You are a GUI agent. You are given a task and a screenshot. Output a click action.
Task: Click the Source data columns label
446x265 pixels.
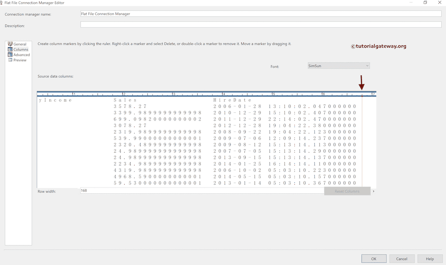tap(55, 76)
